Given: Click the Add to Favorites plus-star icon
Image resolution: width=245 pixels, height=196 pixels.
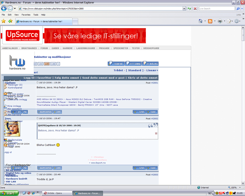Looking at the screenshot, I should coord(10,21).
